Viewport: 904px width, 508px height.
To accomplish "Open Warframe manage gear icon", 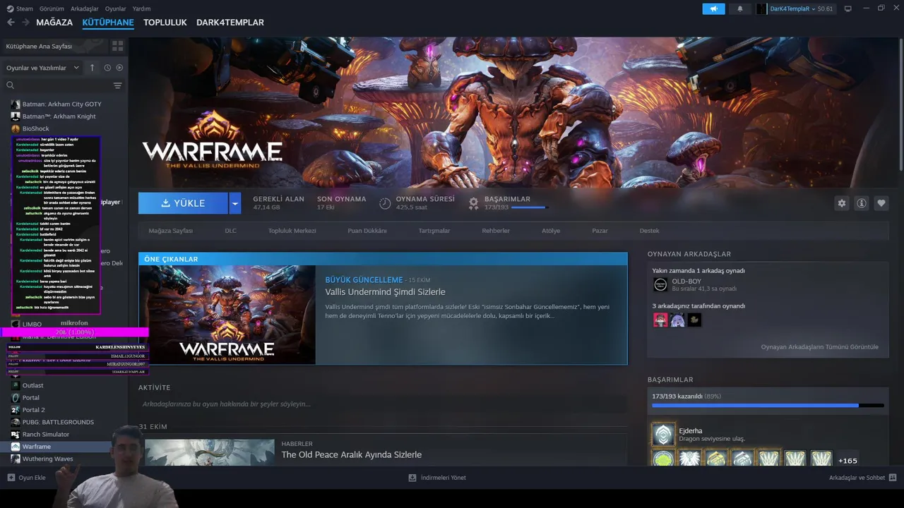I will pos(842,203).
